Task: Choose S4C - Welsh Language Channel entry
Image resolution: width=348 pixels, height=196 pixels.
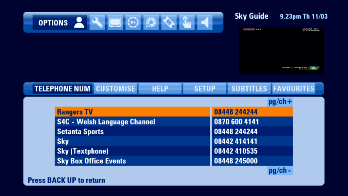Action: (x=132, y=122)
